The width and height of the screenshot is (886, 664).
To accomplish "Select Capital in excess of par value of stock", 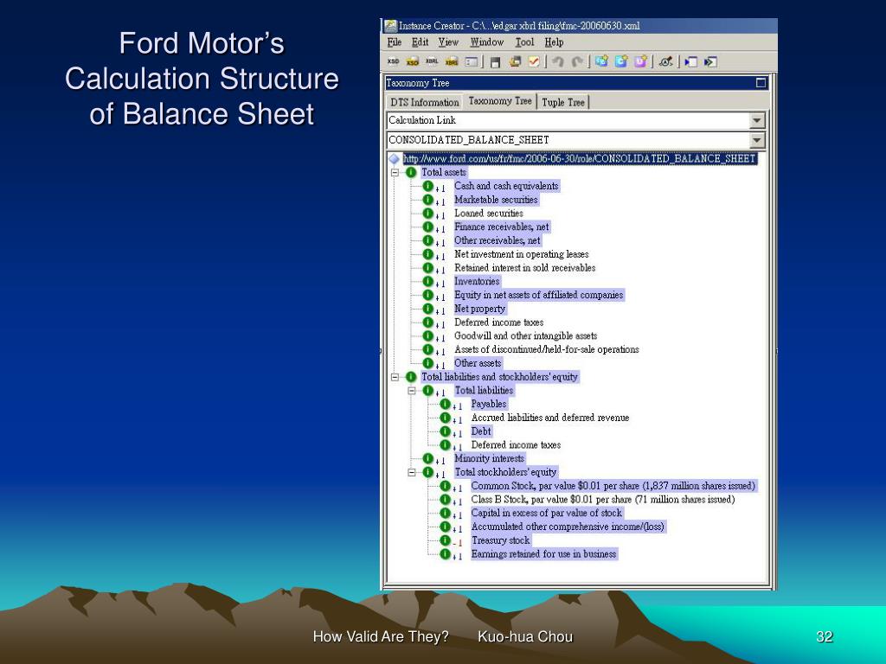I will click(x=547, y=514).
